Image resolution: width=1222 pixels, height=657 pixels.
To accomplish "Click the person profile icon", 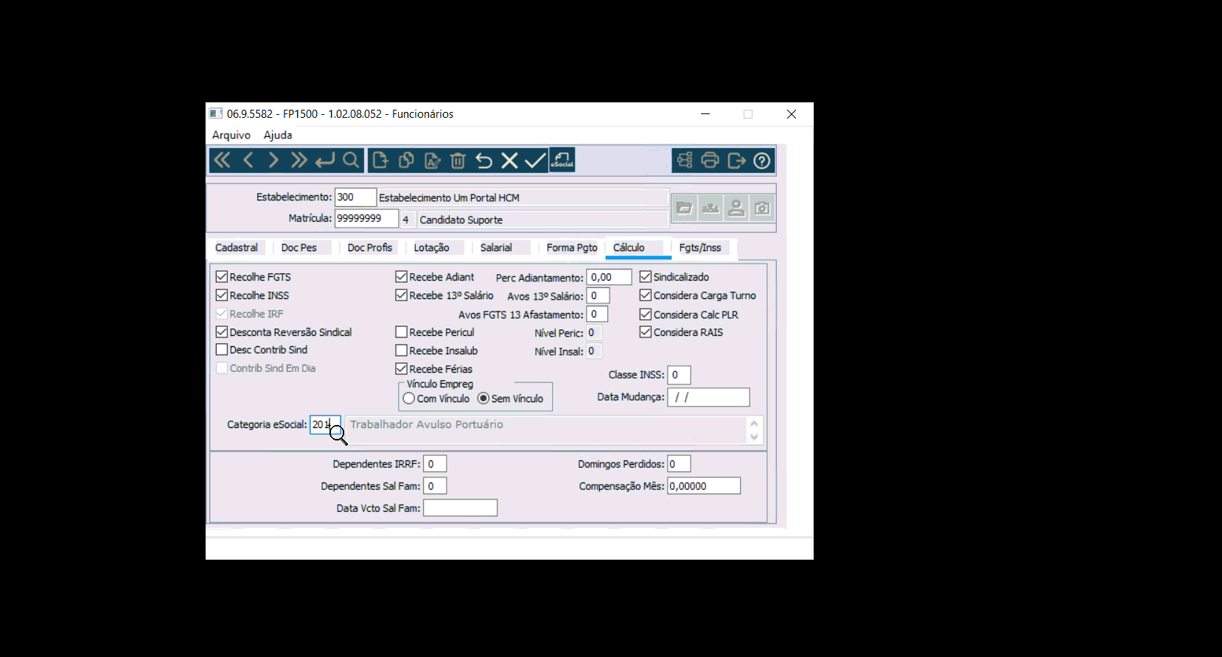I will 736,208.
